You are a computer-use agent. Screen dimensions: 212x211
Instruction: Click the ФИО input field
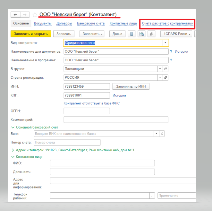pyautogui.click(x=102, y=163)
